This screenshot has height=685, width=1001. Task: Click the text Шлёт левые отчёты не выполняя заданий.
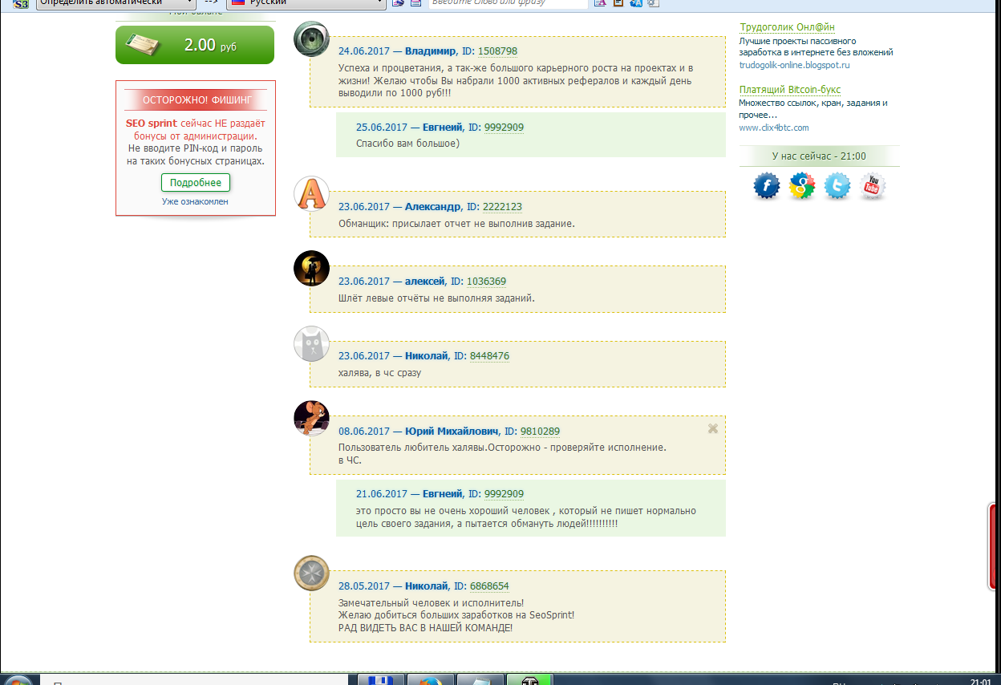click(436, 298)
